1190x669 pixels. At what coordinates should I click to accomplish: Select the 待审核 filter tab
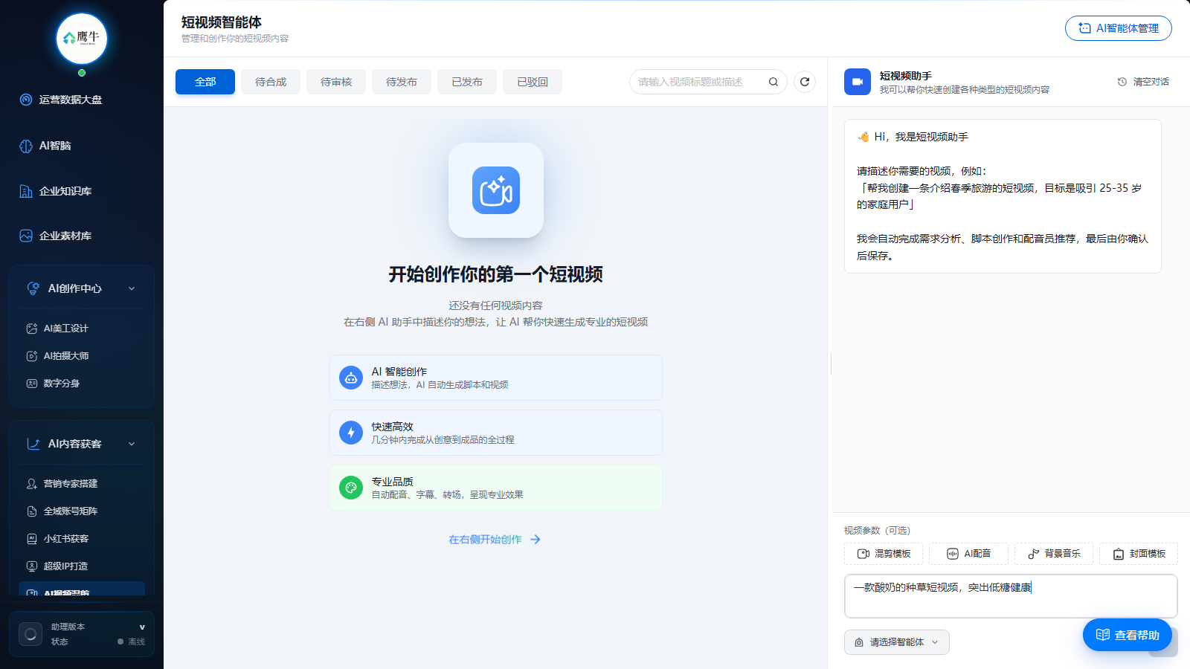tap(336, 82)
